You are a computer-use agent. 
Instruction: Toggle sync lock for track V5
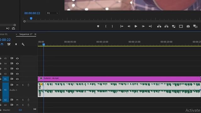[x=12, y=58]
